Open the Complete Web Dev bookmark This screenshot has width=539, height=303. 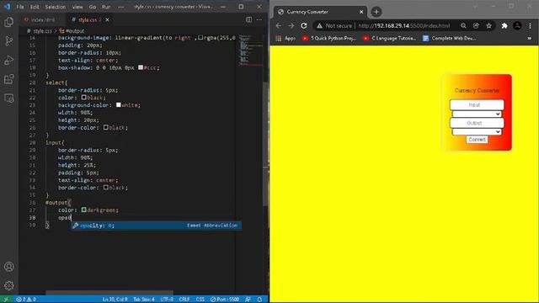point(449,38)
